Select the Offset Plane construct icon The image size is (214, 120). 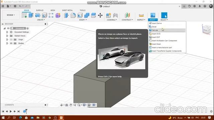pos(127,15)
